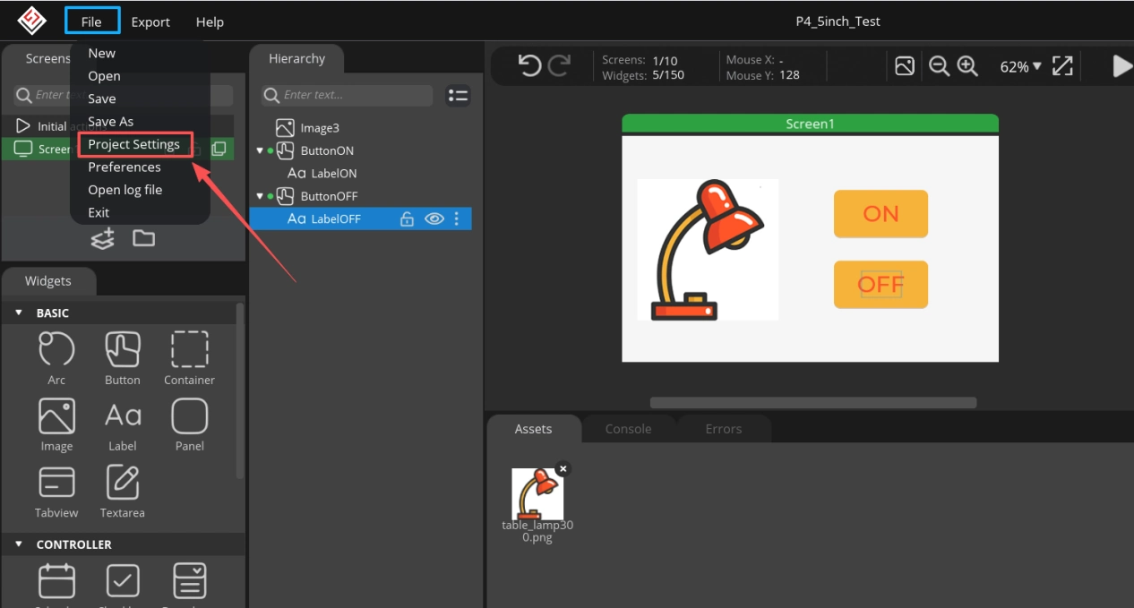Toggle the lock icon on LabelOFF
Image resolution: width=1134 pixels, height=608 pixels.
tap(407, 218)
